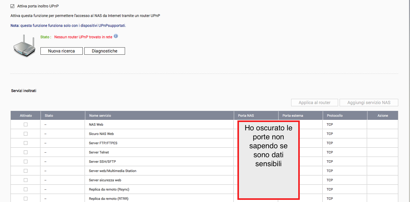The image size is (410, 202).
Task: Click Applica al router button
Action: [314, 103]
